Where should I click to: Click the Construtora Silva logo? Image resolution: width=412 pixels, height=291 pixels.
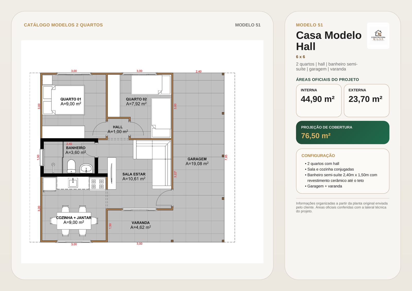pyautogui.click(x=378, y=36)
